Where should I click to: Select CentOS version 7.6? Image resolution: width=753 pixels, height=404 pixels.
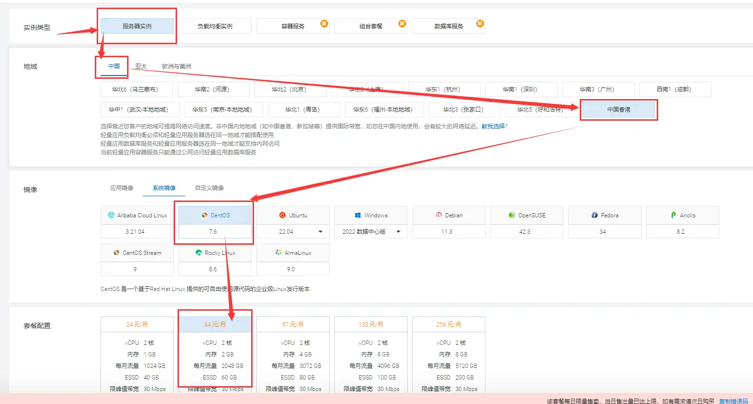(215, 232)
